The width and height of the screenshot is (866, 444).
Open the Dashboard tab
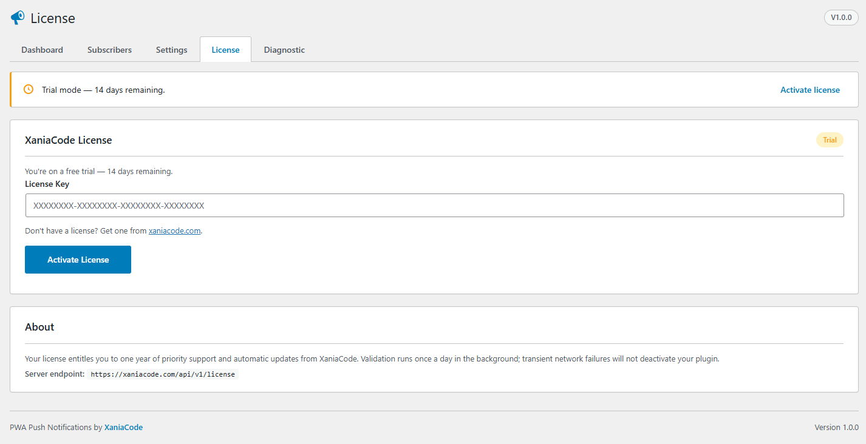tap(42, 50)
